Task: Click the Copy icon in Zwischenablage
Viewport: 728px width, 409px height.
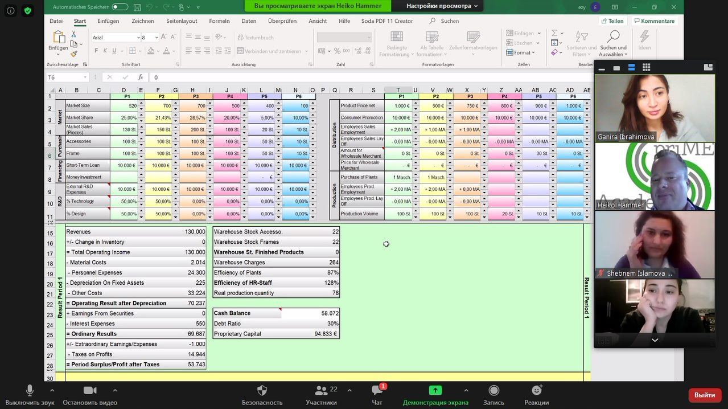Action: tap(73, 44)
